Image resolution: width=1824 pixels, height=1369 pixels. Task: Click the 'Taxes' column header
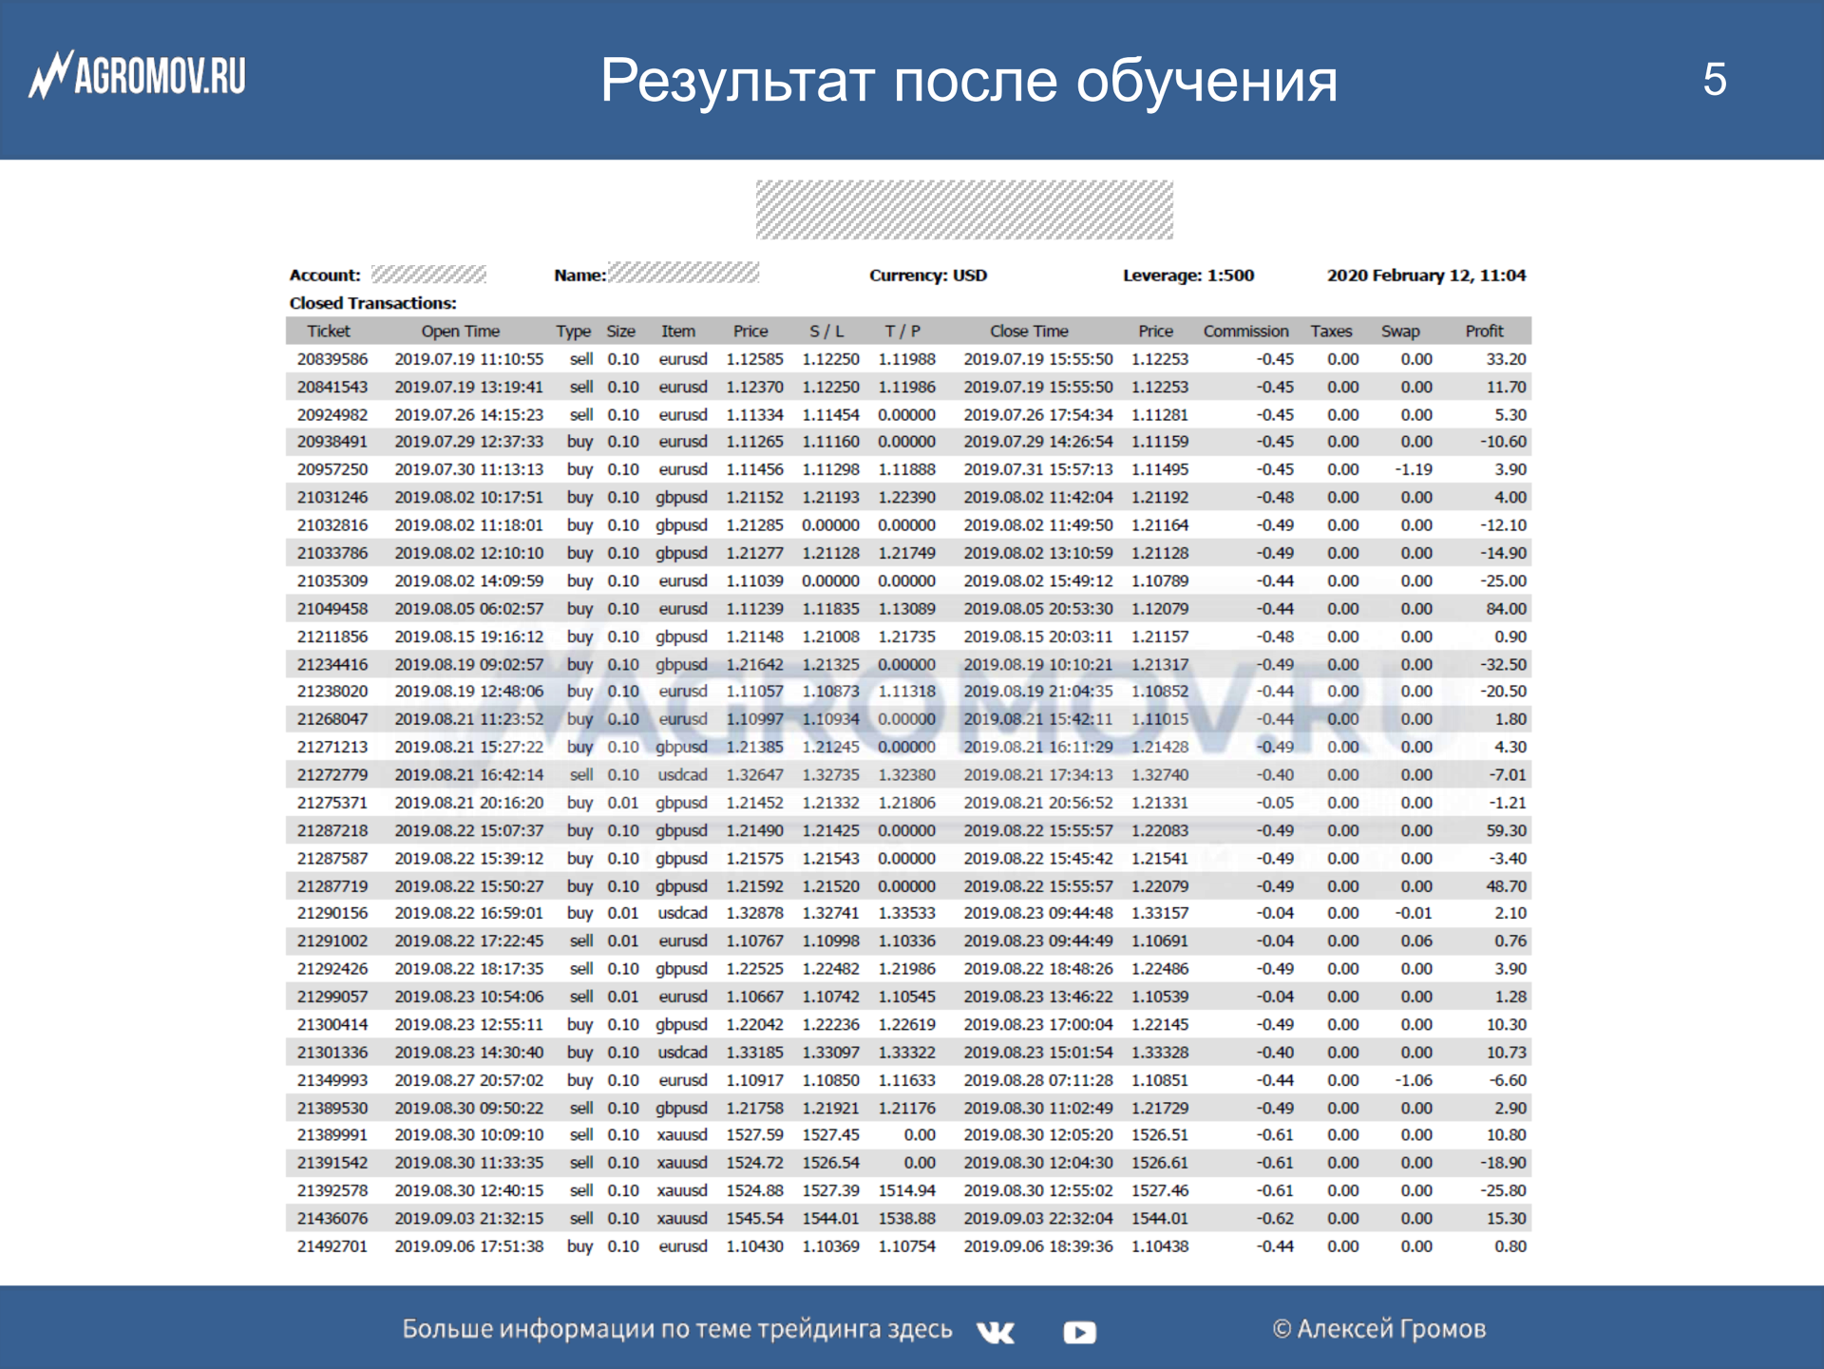[1331, 331]
